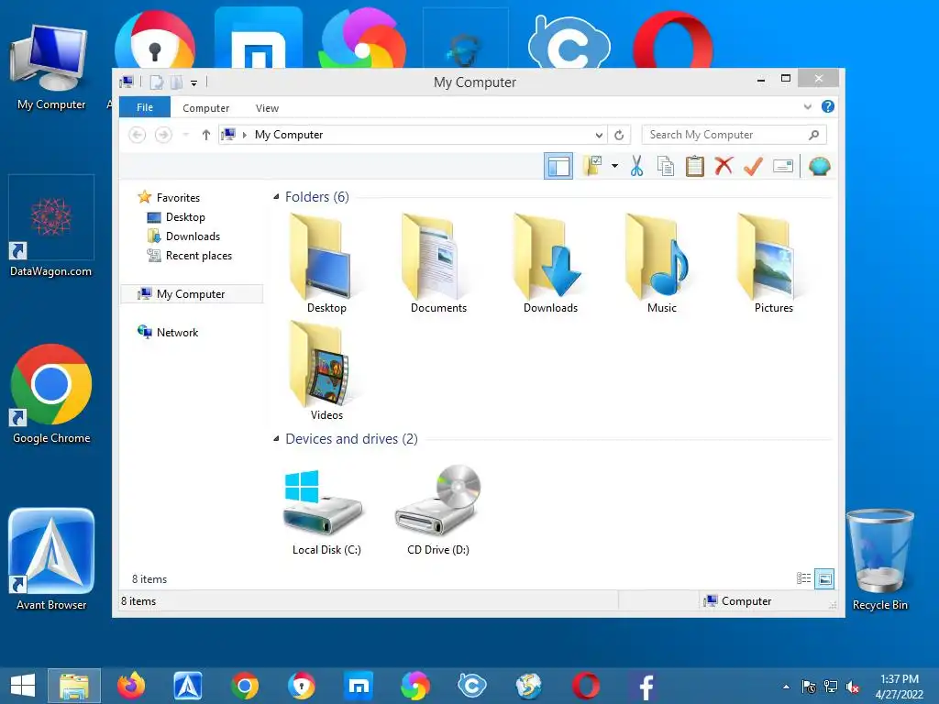Switch to details view button
Viewport: 939px width, 704px height.
coord(803,578)
